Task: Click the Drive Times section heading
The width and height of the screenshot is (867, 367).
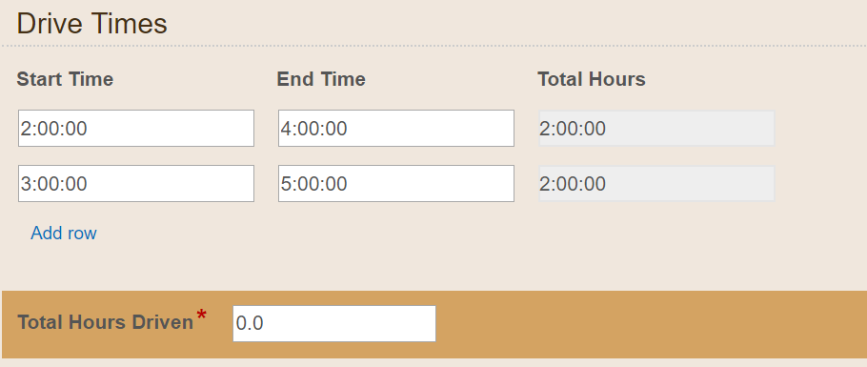Action: coord(91,24)
